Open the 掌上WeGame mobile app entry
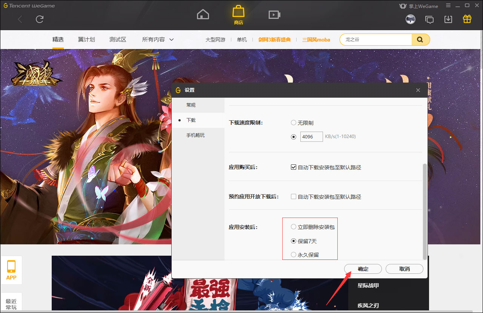The image size is (483, 313). coord(419,6)
